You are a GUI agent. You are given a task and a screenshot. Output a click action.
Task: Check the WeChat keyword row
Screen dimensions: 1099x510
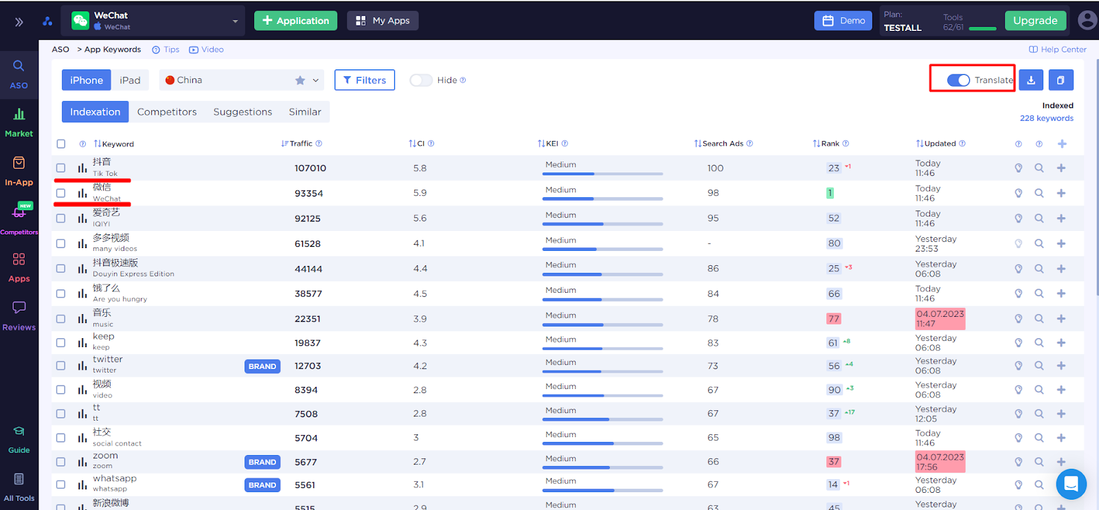(x=61, y=193)
